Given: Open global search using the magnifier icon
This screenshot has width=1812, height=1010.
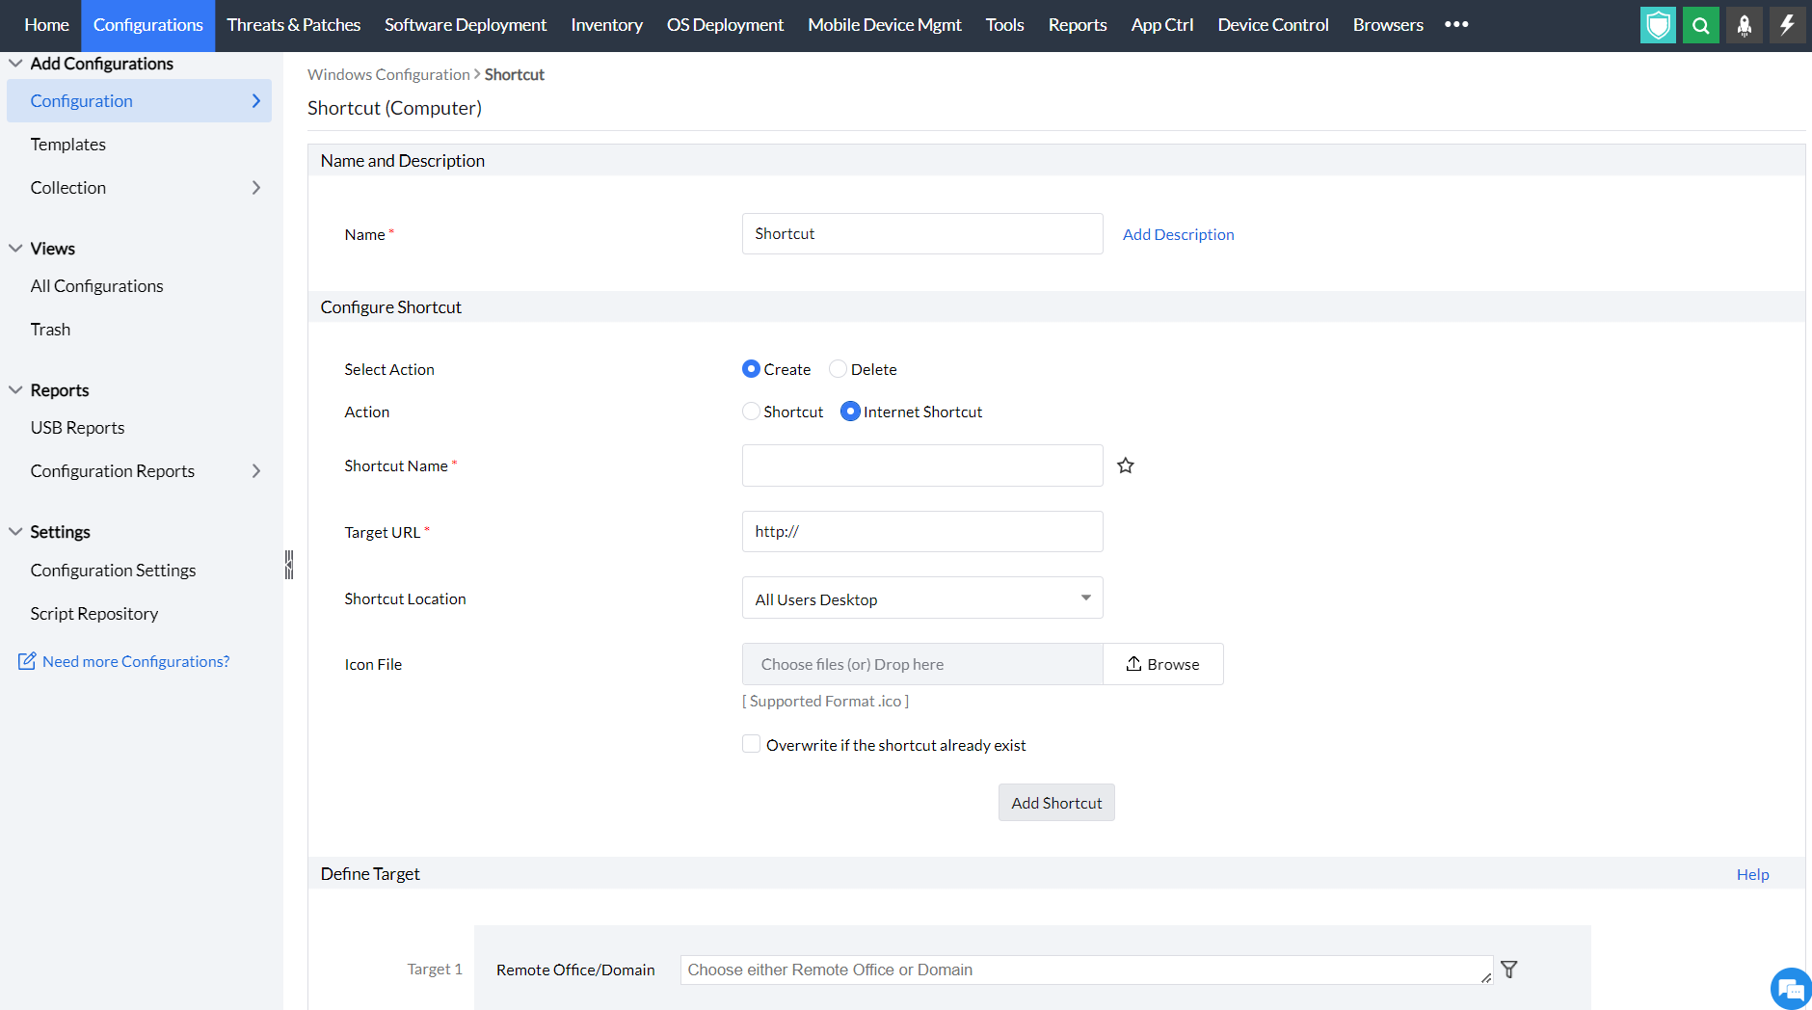Looking at the screenshot, I should pyautogui.click(x=1700, y=25).
